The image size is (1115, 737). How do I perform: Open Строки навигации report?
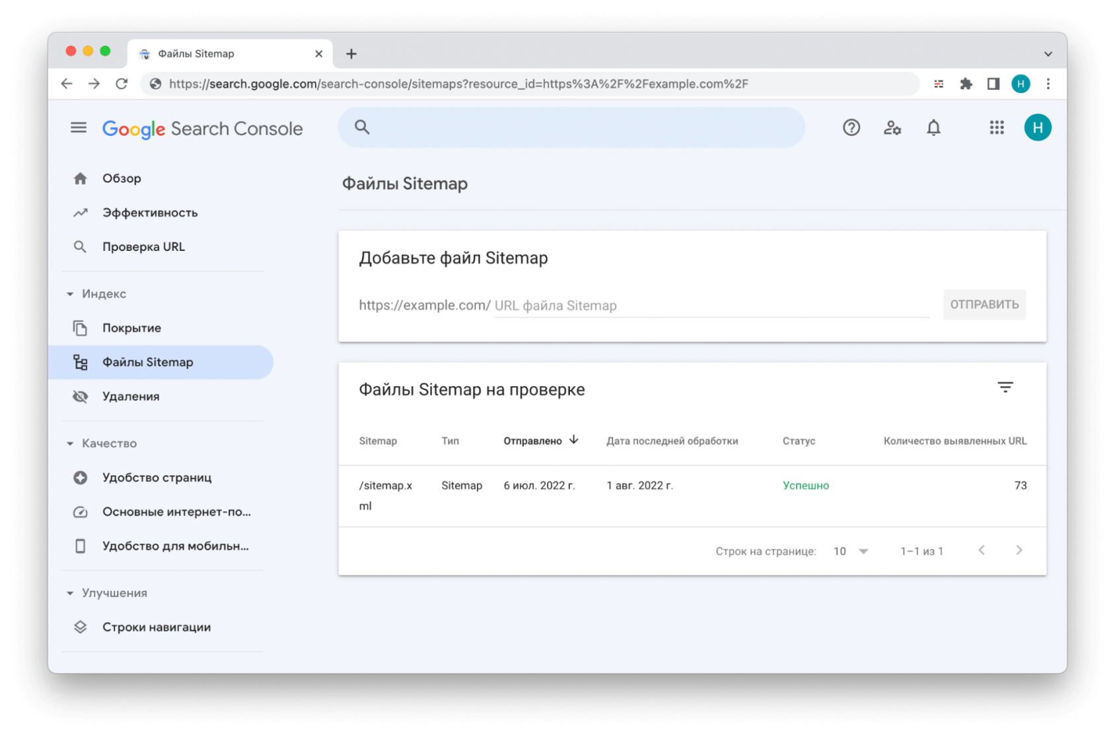(157, 627)
